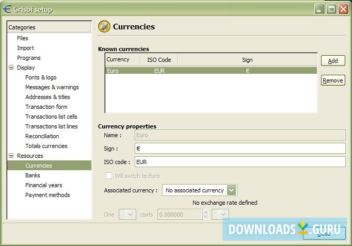The width and height of the screenshot is (352, 246).
Task: Open Transactions list lines settings
Action: (52, 126)
